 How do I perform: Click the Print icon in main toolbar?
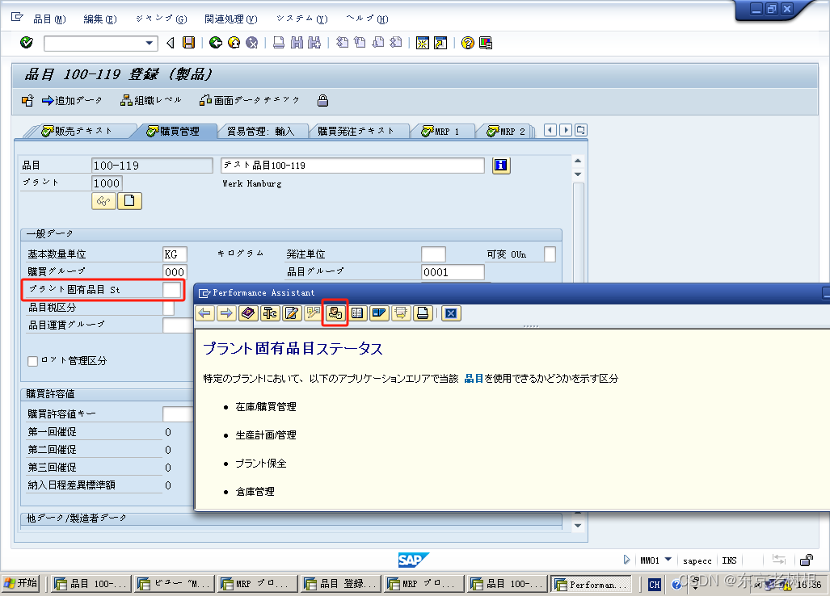click(x=279, y=42)
